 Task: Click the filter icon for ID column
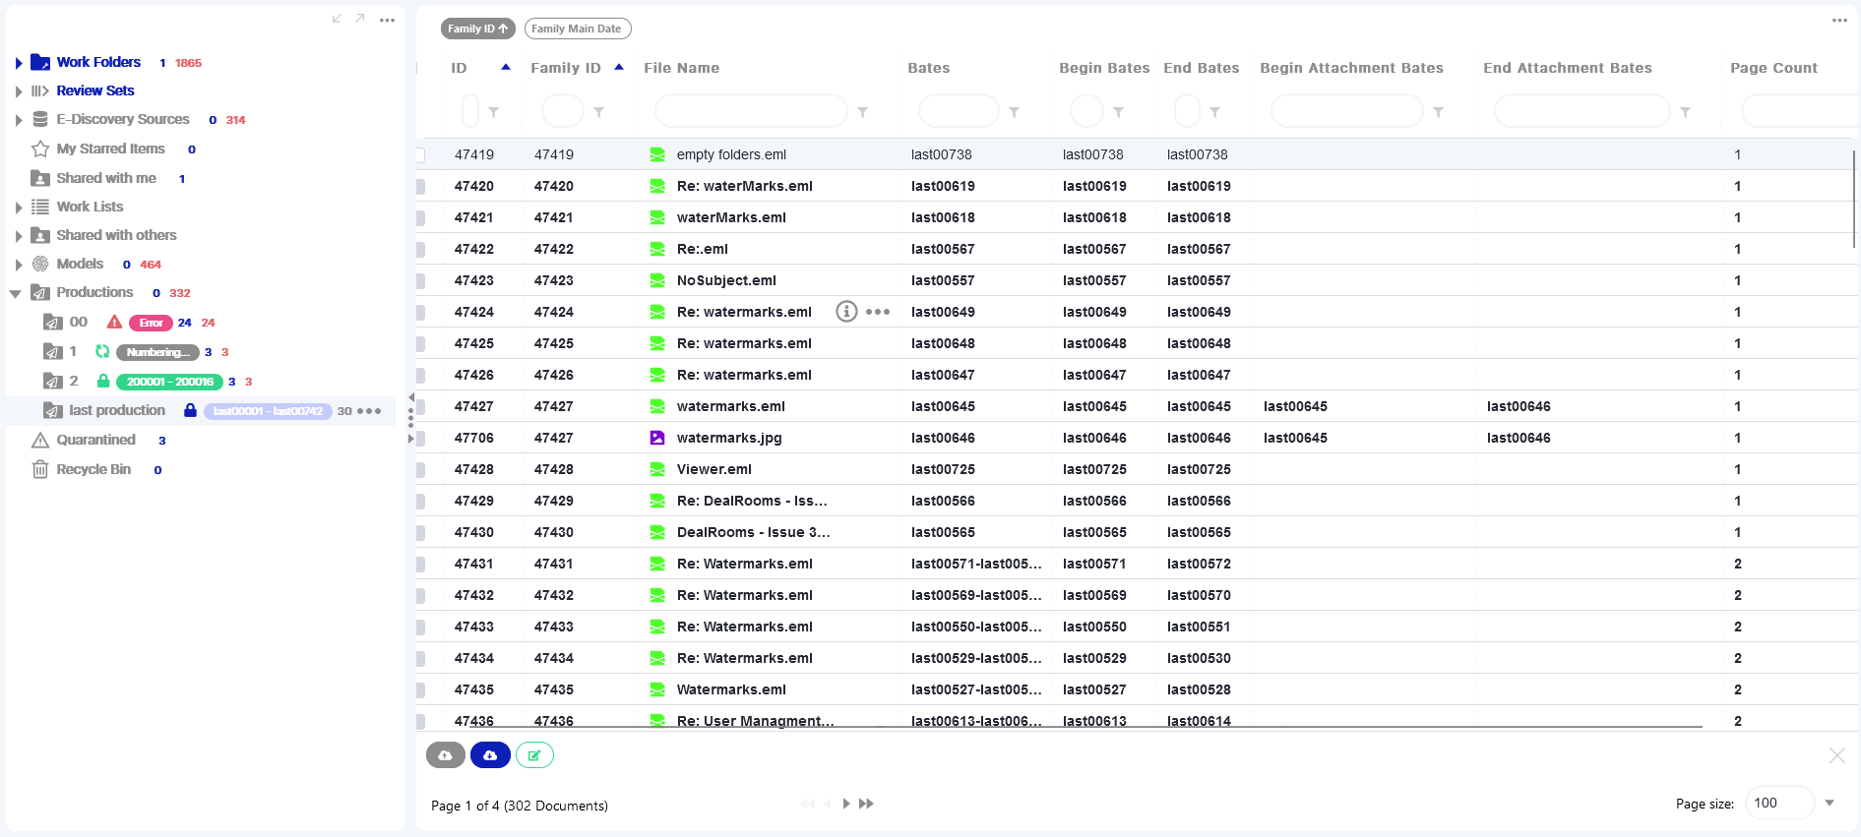[494, 112]
